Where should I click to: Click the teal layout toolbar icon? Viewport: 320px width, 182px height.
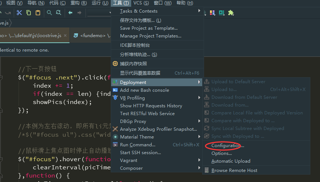(222, 13)
